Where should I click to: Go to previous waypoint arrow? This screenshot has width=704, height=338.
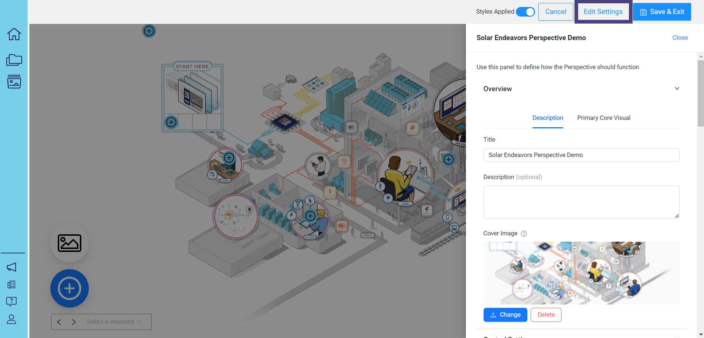tap(59, 322)
